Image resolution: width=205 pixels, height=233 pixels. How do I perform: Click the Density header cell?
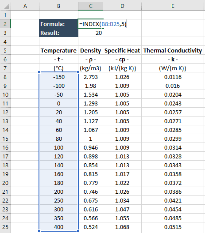(90, 50)
